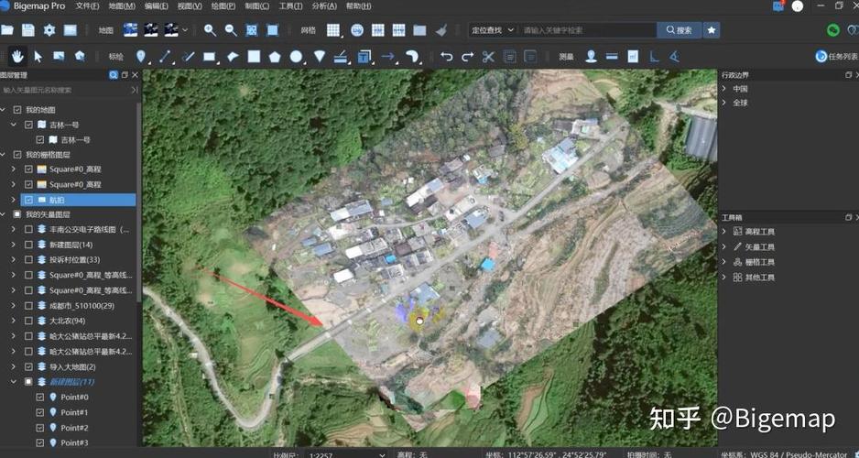
Task: Click the first map source thumbnail
Action: coord(130,30)
